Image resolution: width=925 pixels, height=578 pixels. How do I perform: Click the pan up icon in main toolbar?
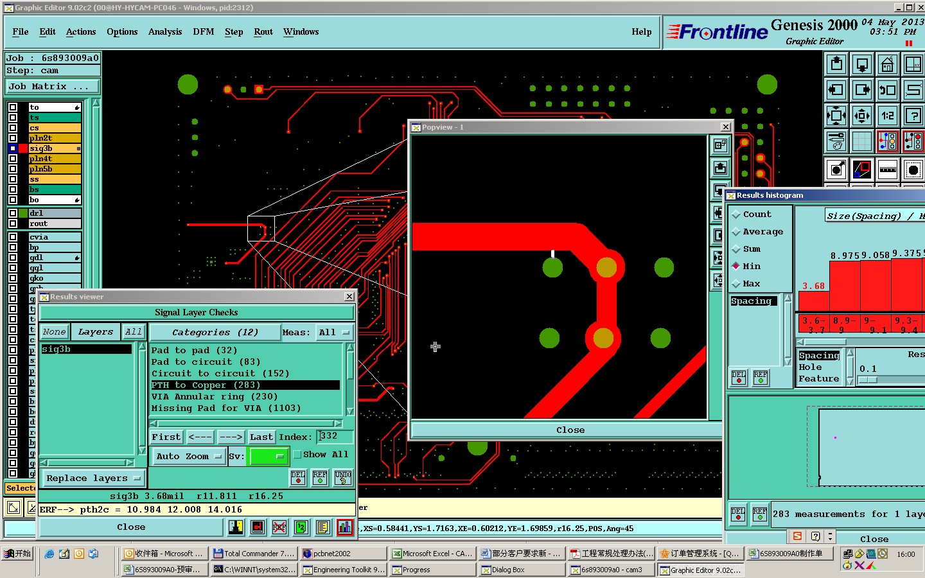836,64
